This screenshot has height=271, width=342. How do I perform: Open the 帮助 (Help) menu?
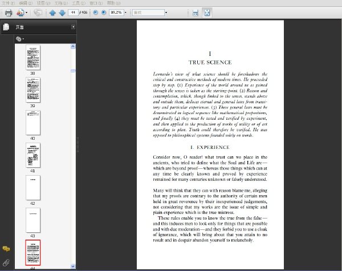tap(113, 3)
